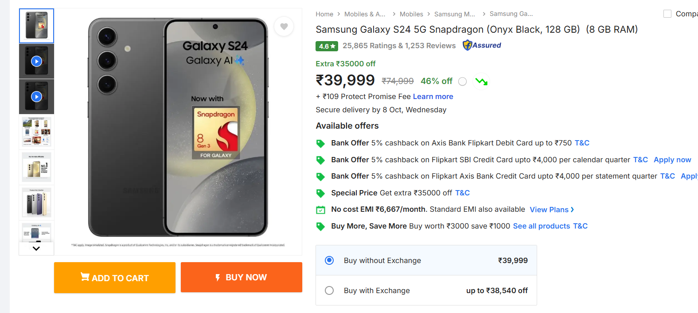Expand View Plans for EMI
This screenshot has height=313, width=698.
(x=551, y=210)
